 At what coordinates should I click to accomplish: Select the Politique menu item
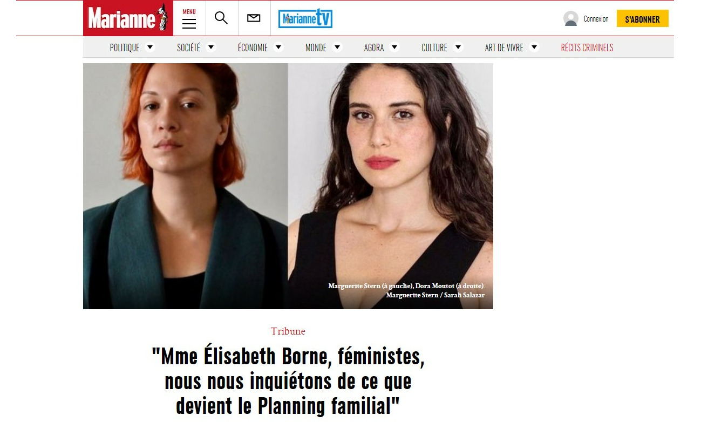tap(125, 47)
